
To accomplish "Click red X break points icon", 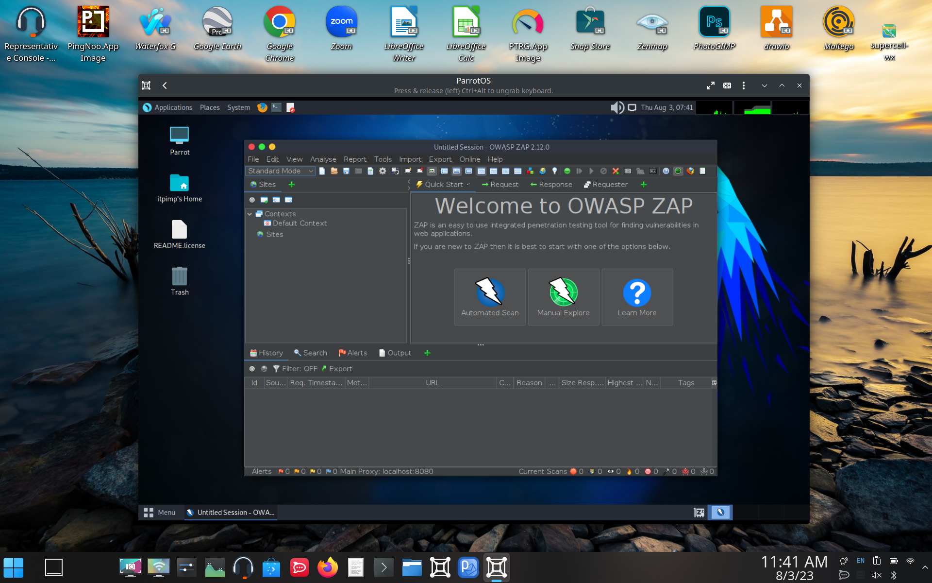I will click(616, 171).
